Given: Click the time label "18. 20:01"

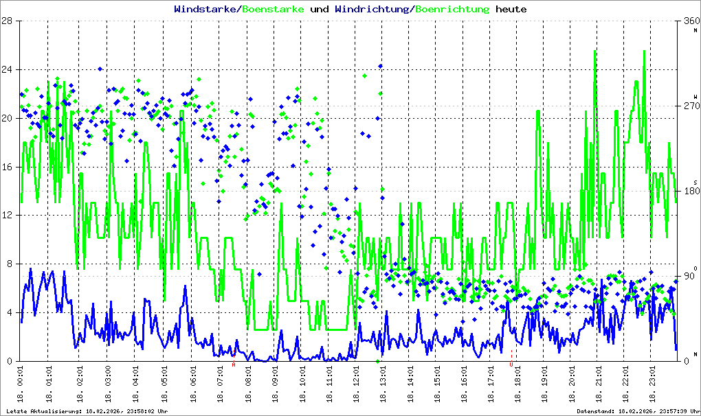Looking at the screenshot, I should [x=571, y=384].
